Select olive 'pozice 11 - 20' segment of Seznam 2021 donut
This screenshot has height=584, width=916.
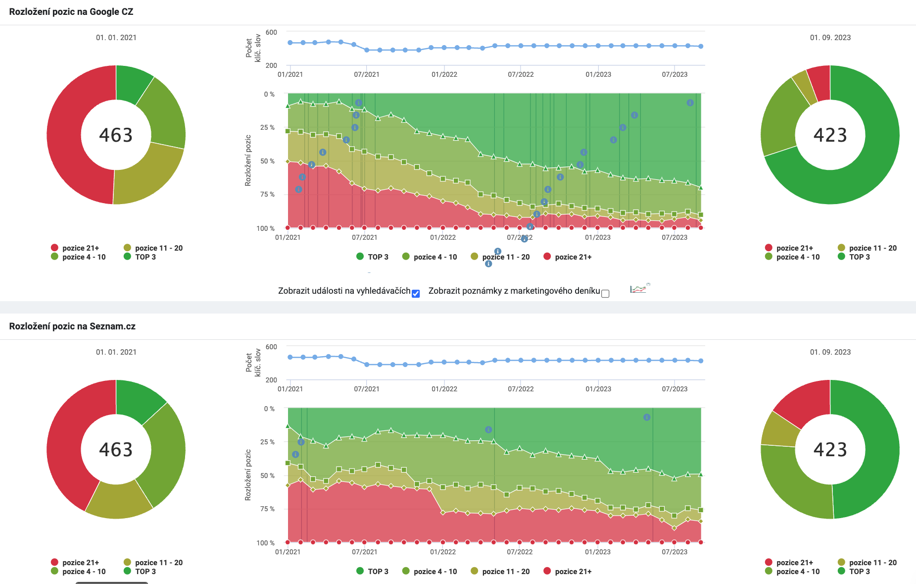119,500
